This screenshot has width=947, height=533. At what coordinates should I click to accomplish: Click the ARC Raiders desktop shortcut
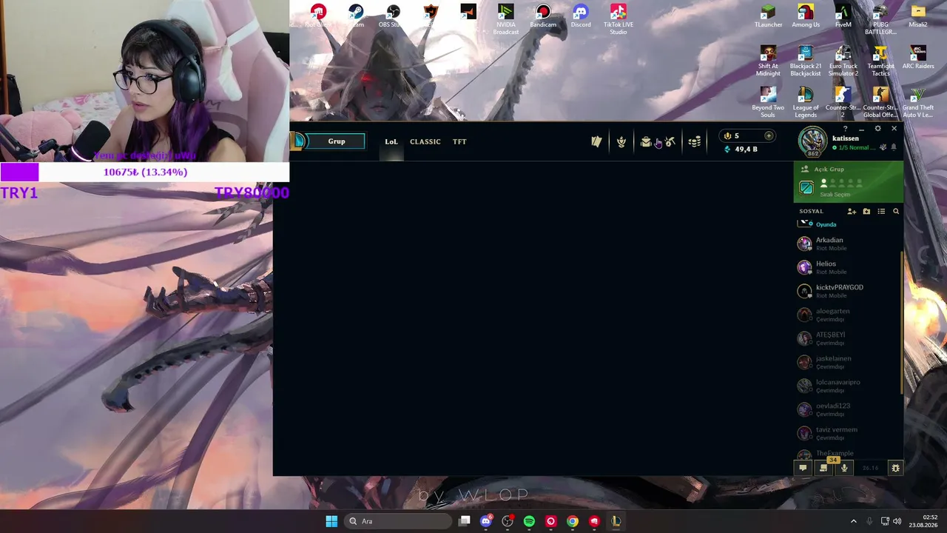click(x=918, y=58)
